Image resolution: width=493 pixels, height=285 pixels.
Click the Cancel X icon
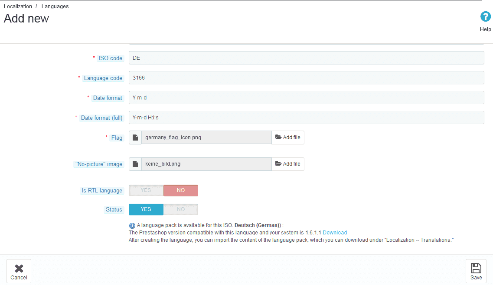19,268
